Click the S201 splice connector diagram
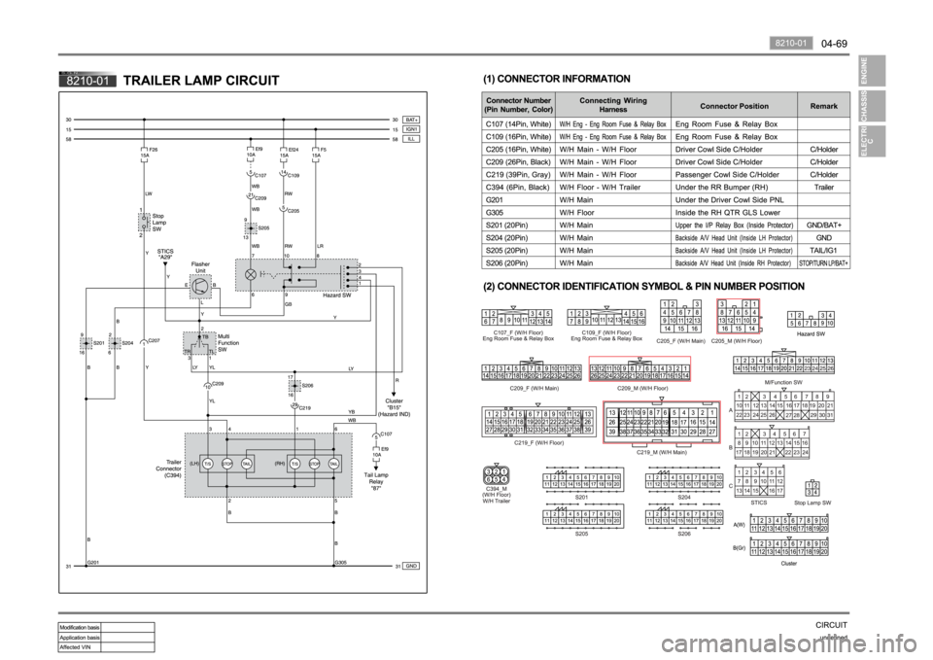This screenshot has width=933, height=660. 584,482
